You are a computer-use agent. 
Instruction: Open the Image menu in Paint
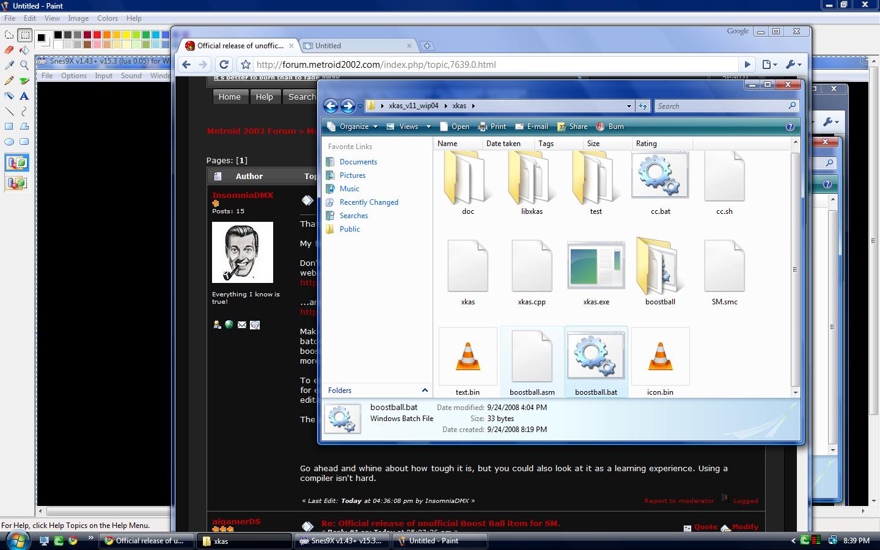(x=78, y=18)
